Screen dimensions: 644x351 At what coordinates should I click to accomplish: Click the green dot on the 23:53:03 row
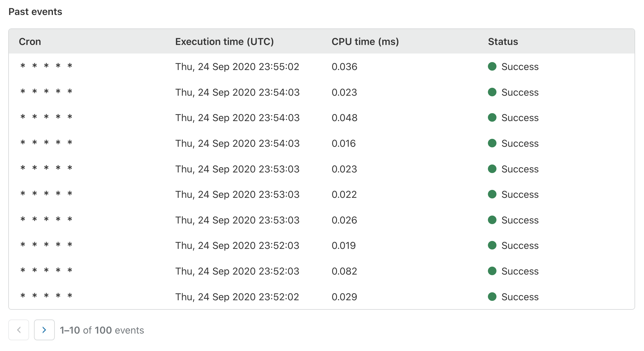(x=492, y=168)
